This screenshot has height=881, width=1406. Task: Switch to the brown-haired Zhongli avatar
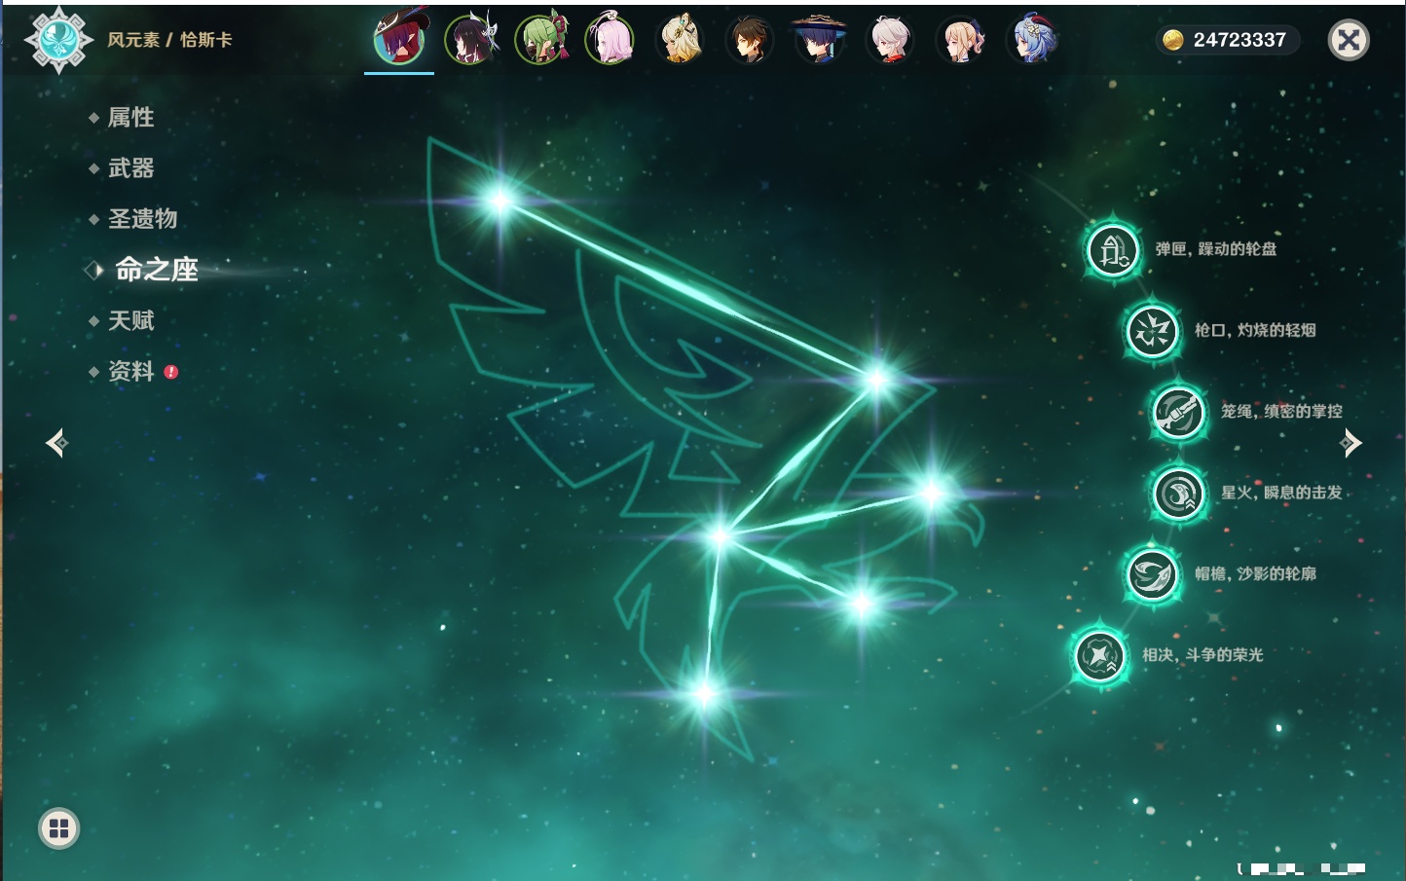tap(750, 40)
